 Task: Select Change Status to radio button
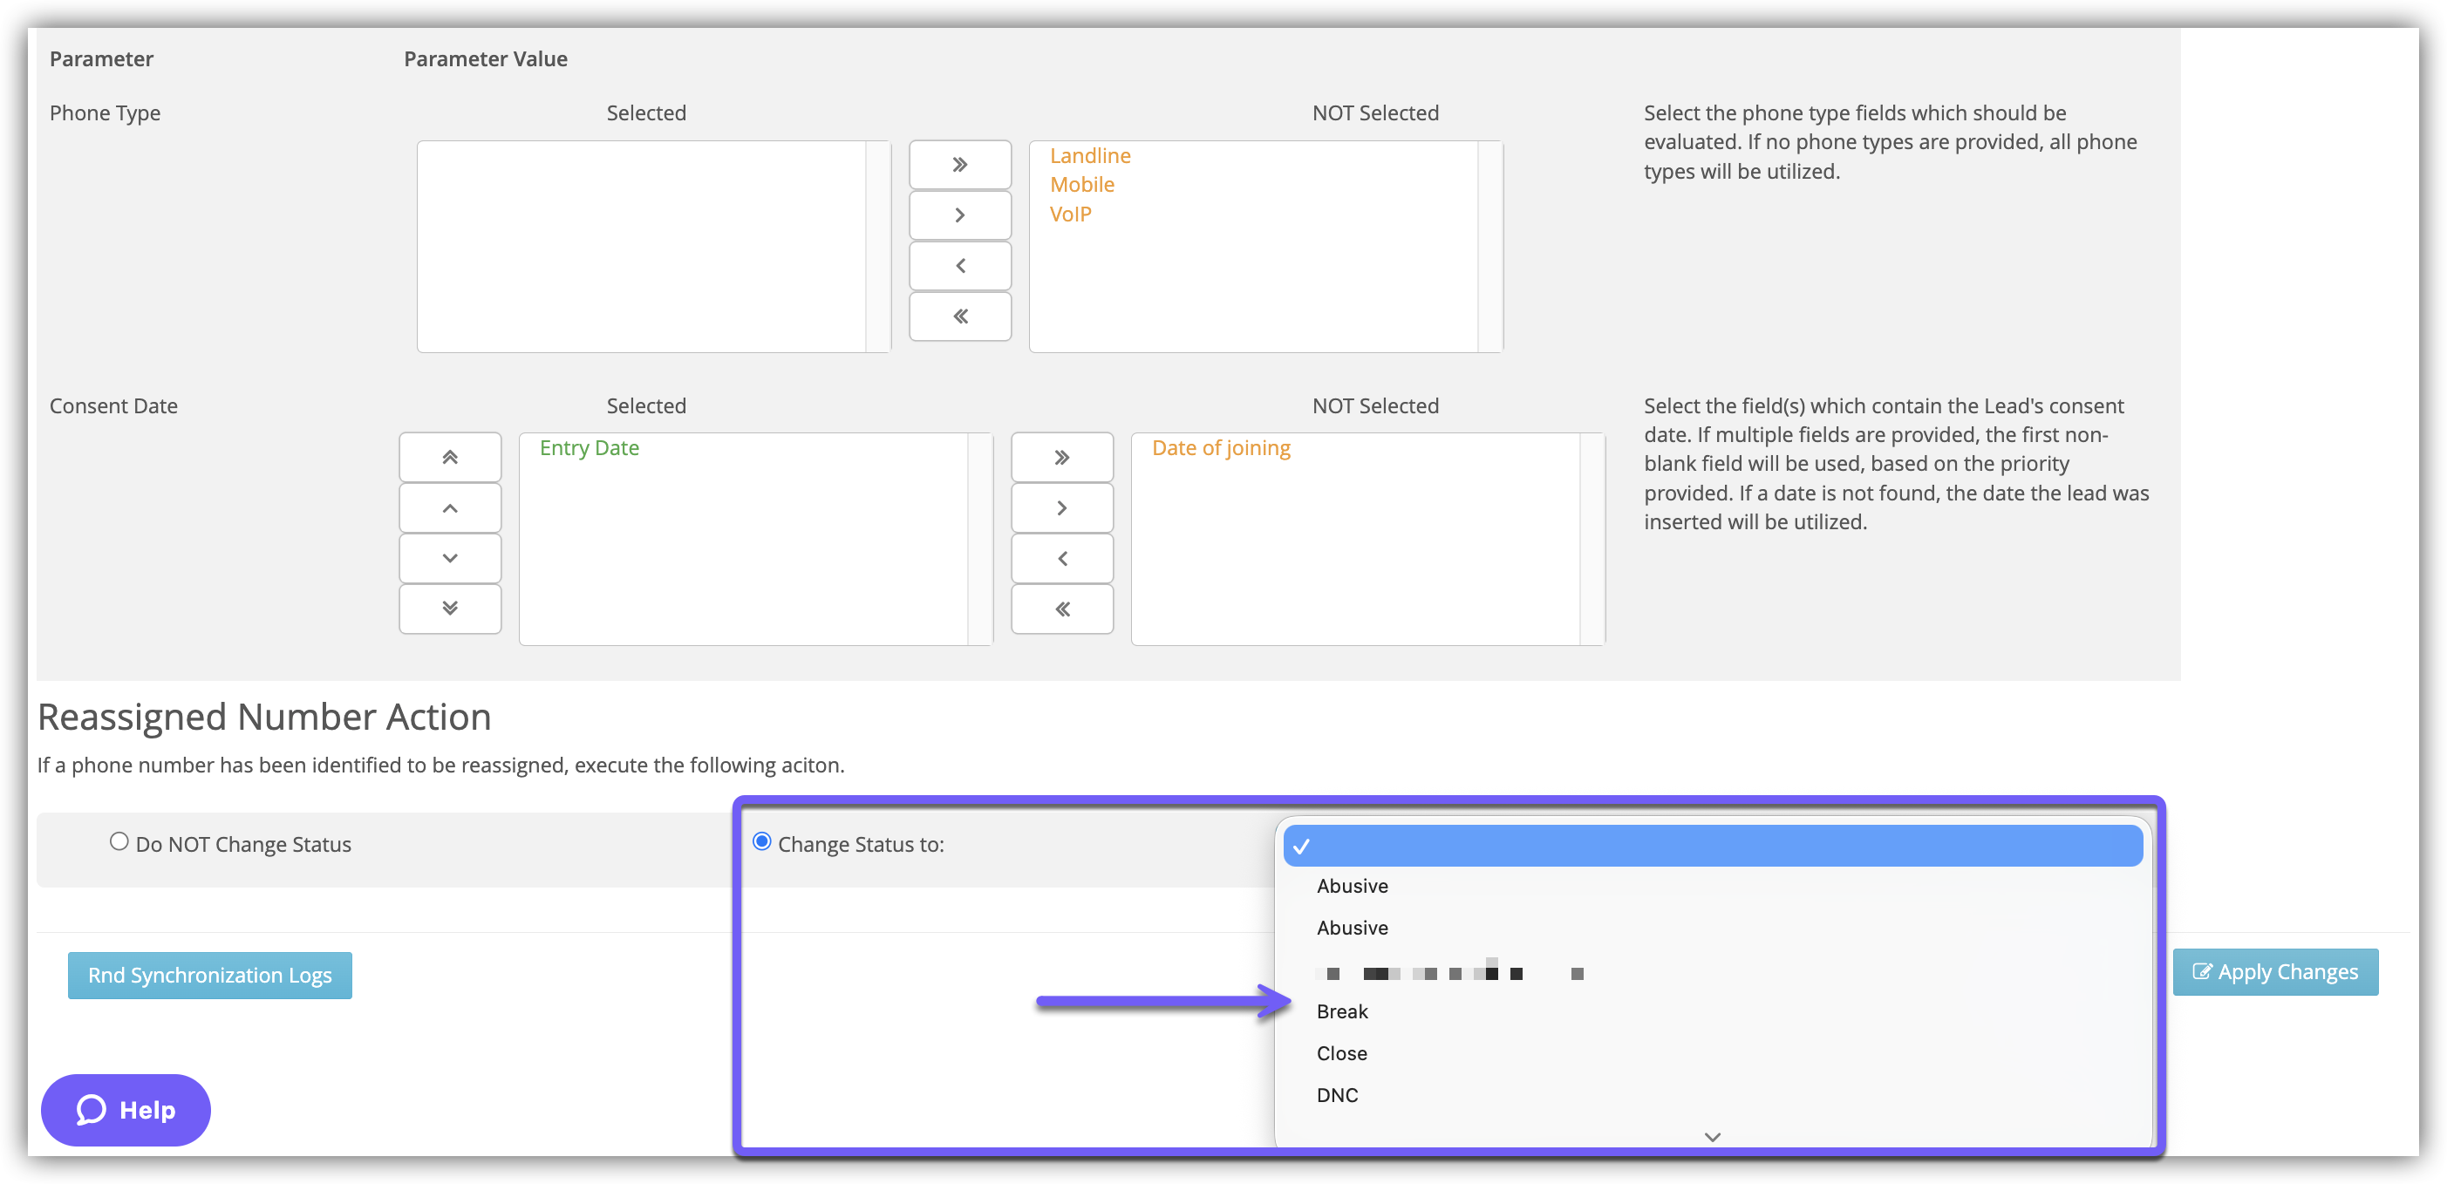click(761, 841)
